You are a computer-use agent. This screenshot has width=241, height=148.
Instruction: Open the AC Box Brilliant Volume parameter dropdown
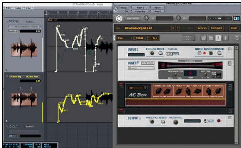24,27
